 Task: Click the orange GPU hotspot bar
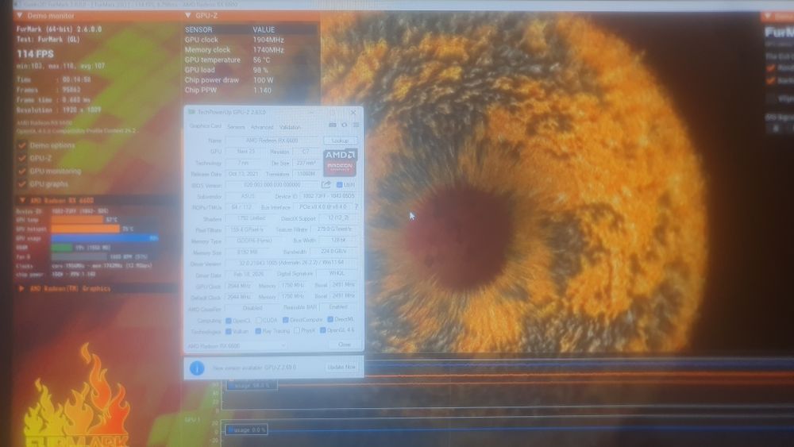pos(86,229)
